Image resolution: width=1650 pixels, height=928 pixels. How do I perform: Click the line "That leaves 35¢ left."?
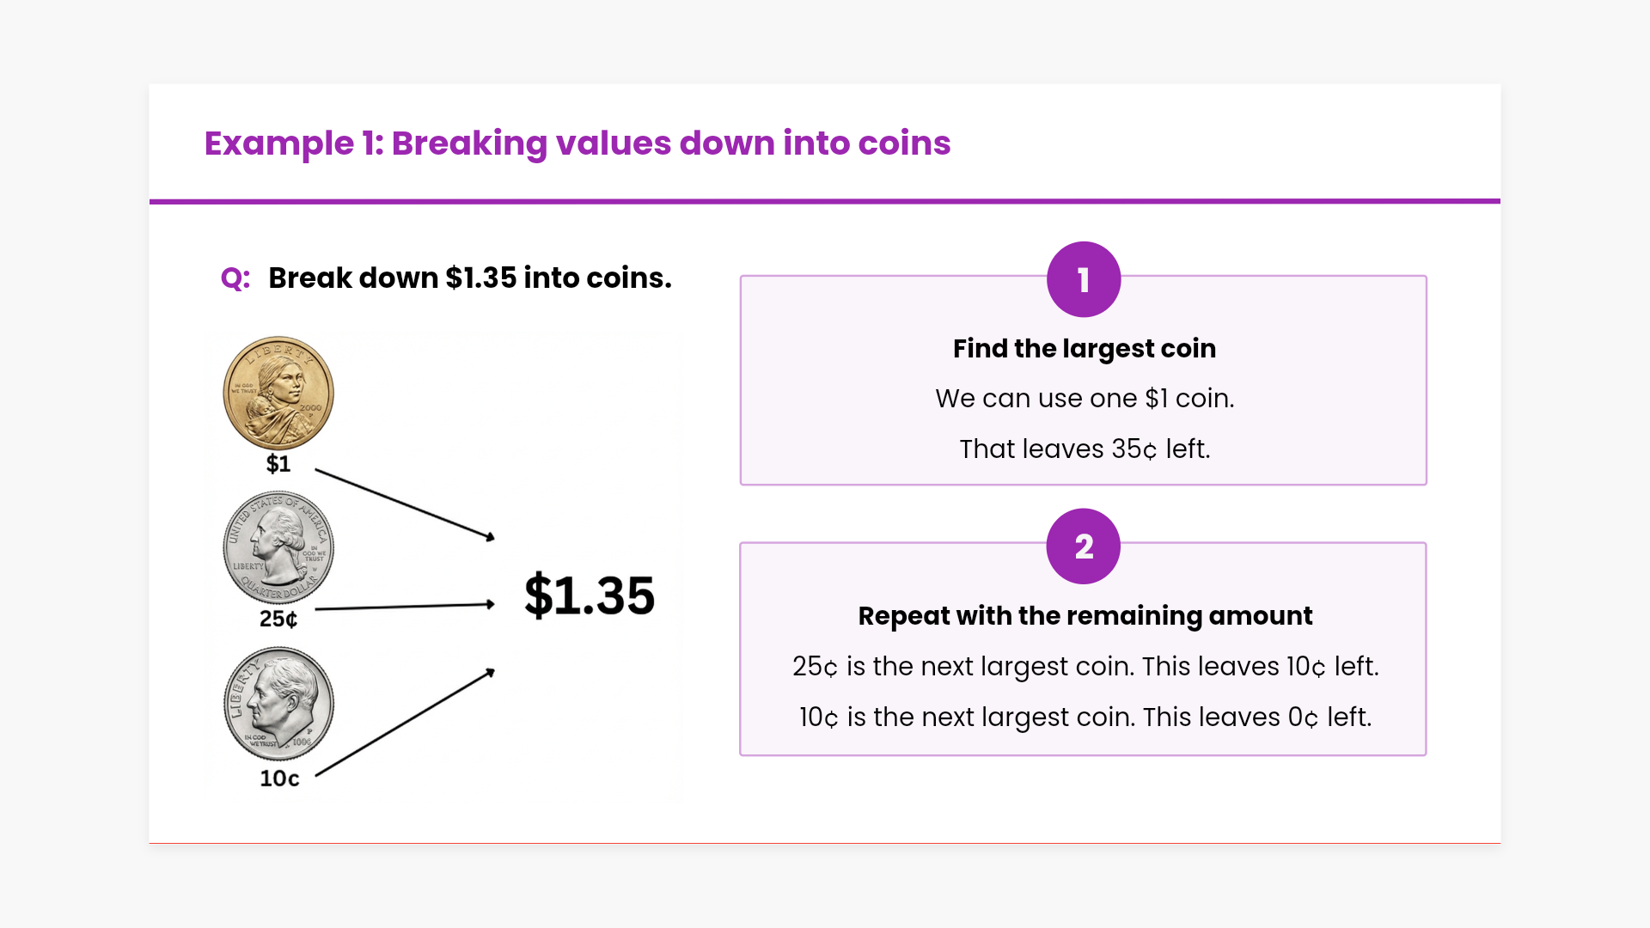pos(1084,449)
